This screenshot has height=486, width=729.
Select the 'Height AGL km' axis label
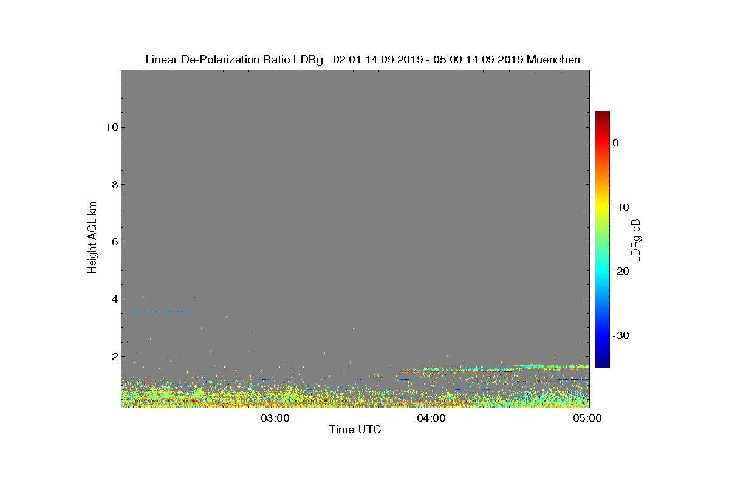tap(92, 238)
